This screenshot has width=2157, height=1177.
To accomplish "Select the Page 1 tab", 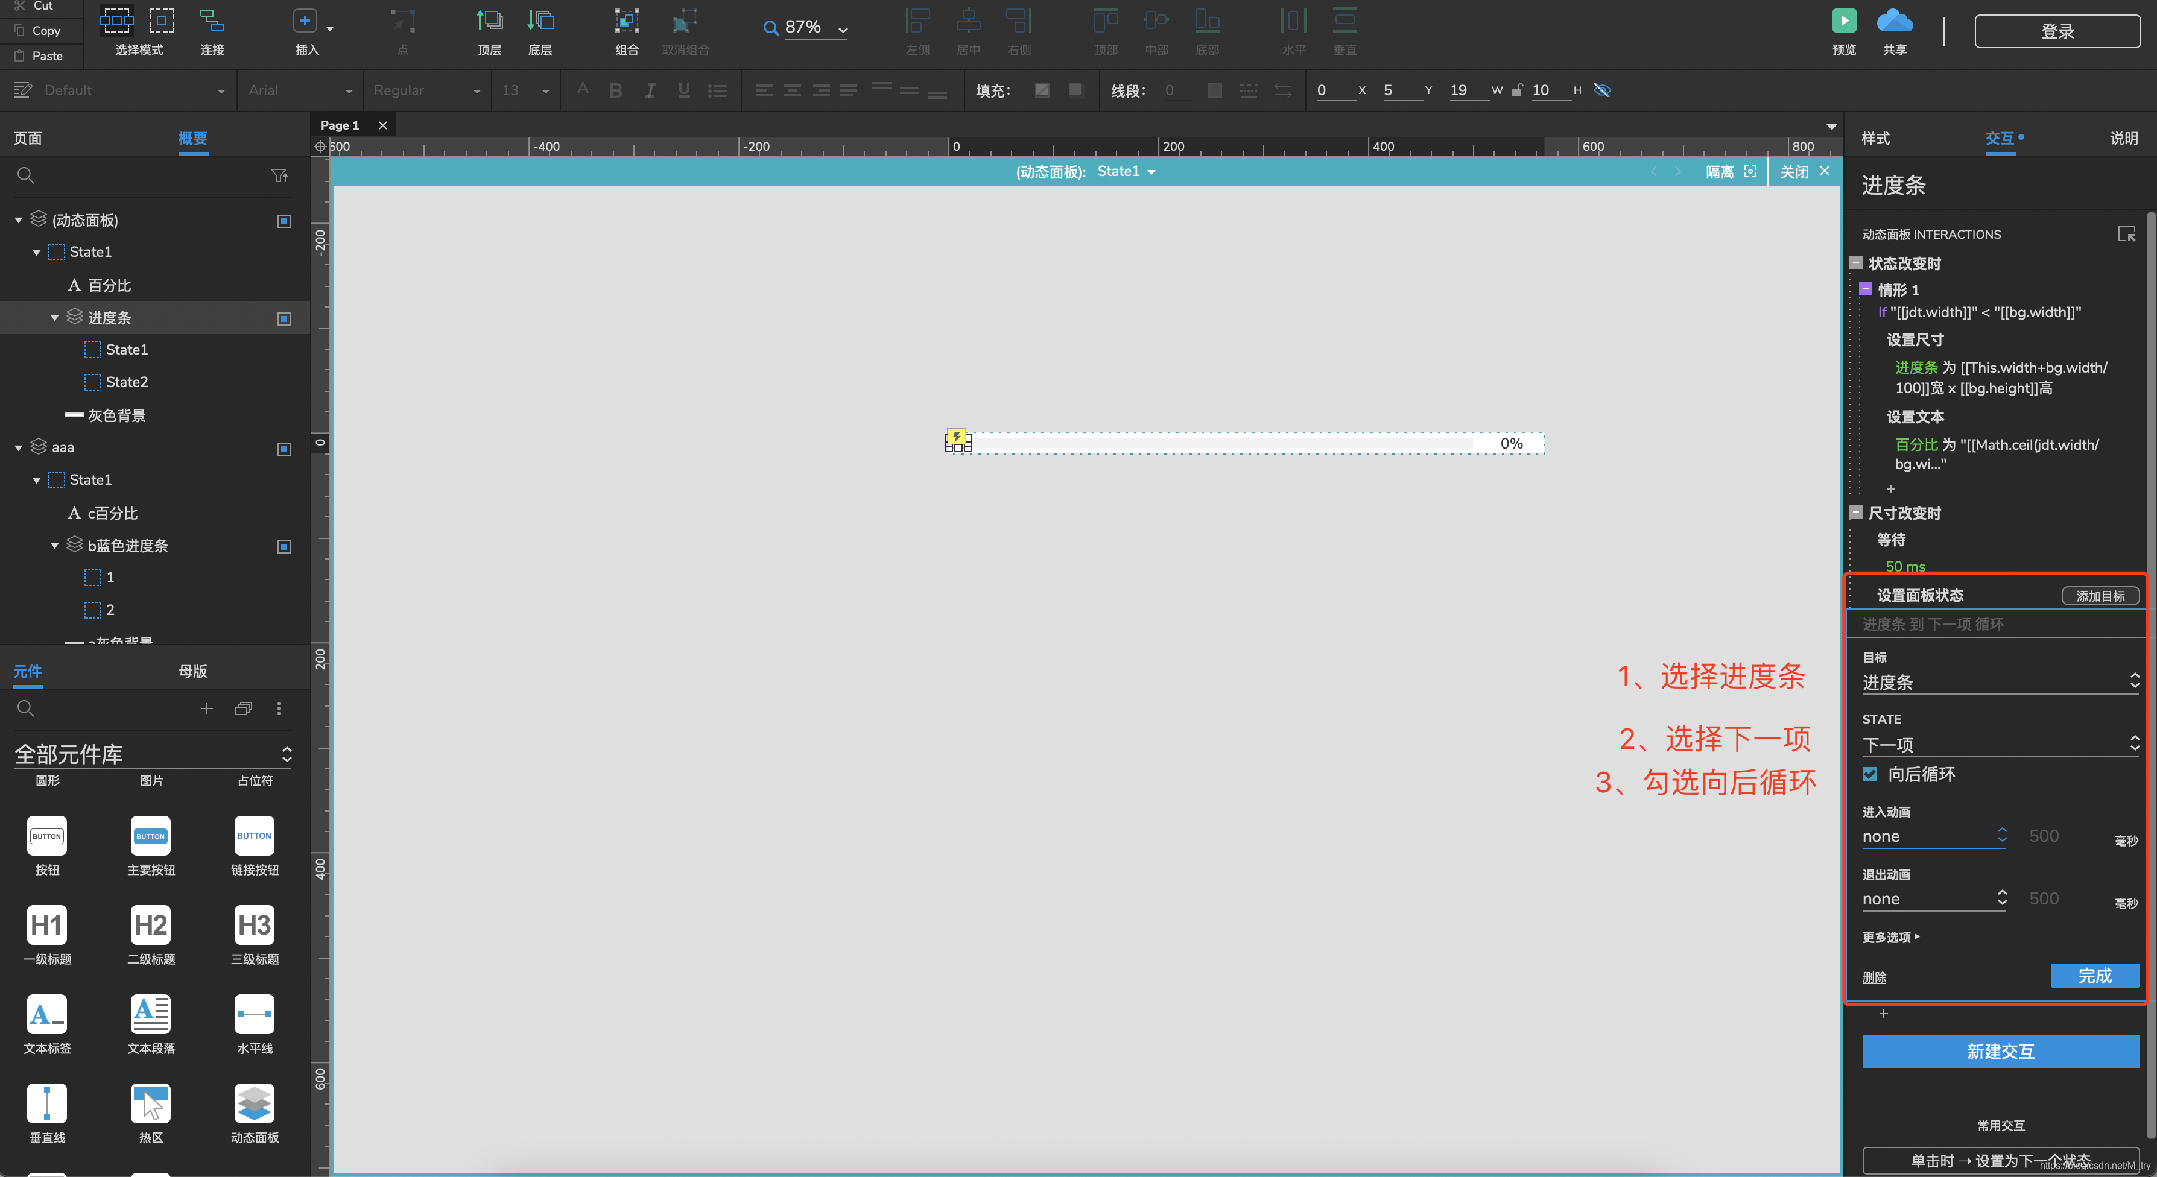I will 339,125.
